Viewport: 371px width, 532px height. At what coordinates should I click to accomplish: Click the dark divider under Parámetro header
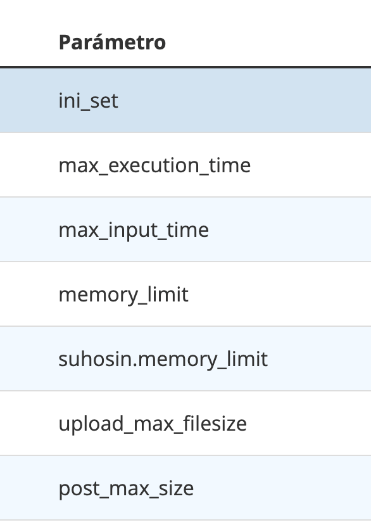(185, 67)
